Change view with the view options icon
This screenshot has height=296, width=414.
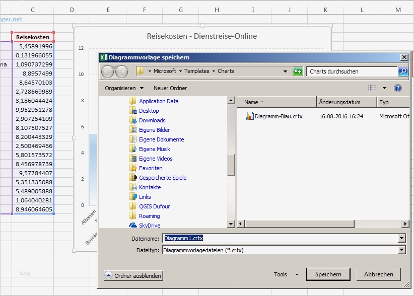[x=372, y=88]
